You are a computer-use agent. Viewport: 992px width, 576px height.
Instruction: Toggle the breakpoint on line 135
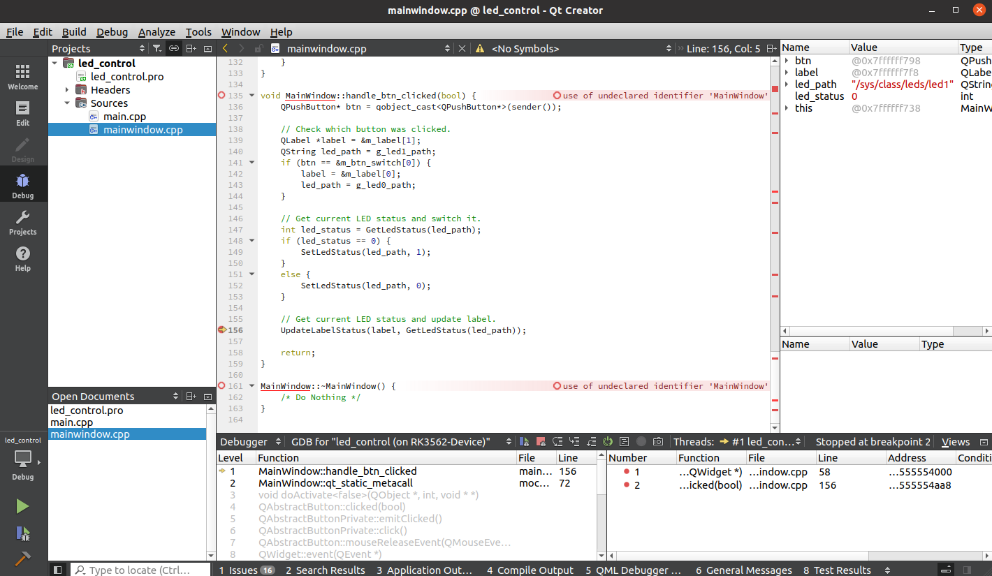[x=222, y=96]
